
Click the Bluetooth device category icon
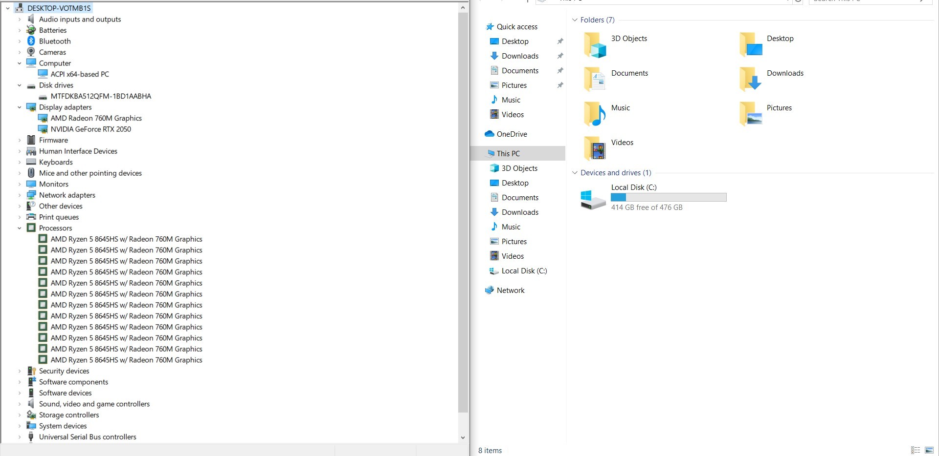31,41
